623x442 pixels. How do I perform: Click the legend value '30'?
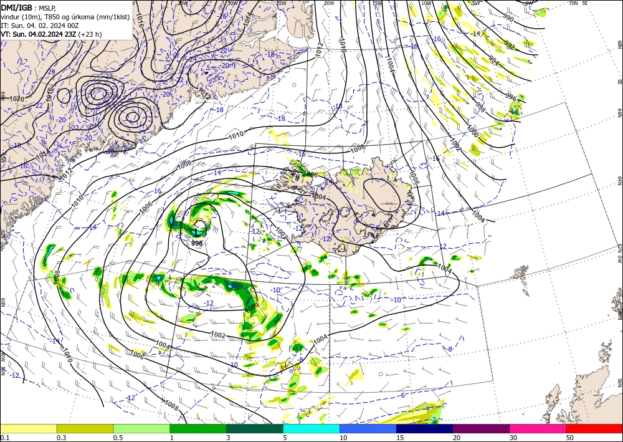(x=513, y=437)
